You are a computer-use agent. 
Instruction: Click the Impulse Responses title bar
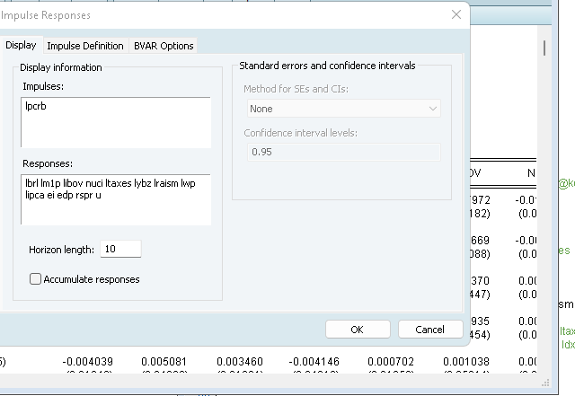(x=225, y=15)
